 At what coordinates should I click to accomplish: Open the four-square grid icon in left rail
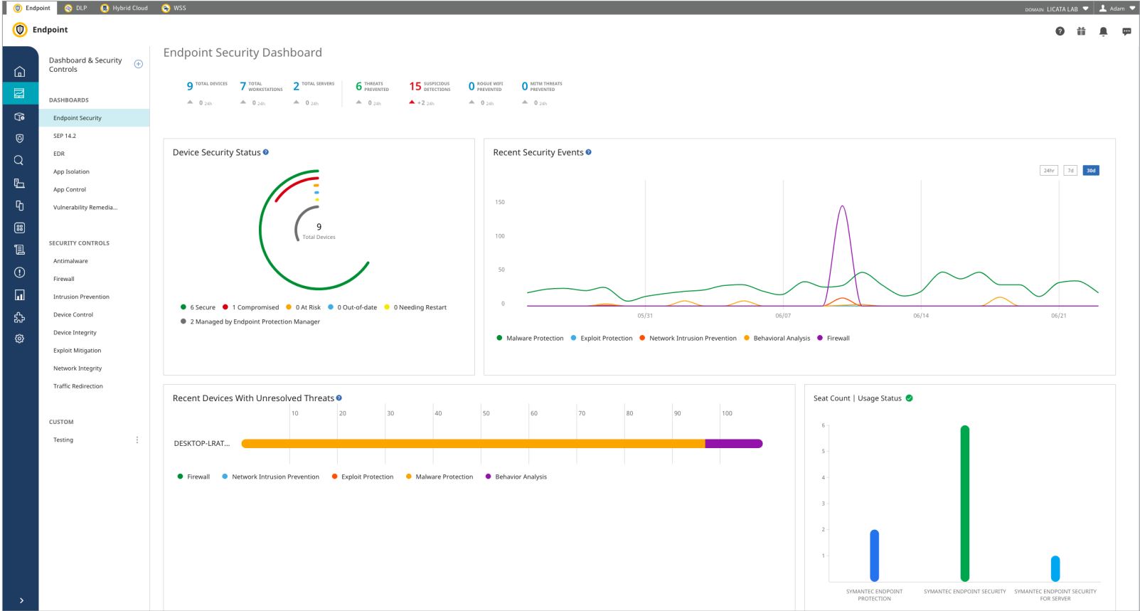19,228
